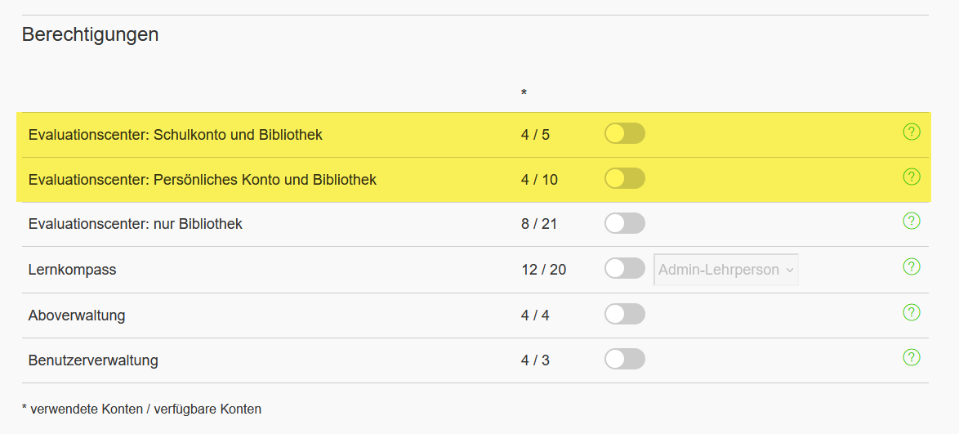Show help for Evaluationscenter nur Bibliothek
The height and width of the screenshot is (434, 959).
pyautogui.click(x=912, y=221)
